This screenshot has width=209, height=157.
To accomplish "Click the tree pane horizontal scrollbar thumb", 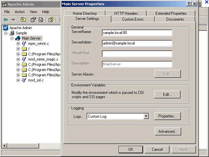I will (x=23, y=146).
